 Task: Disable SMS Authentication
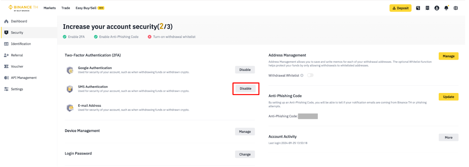tap(245, 88)
